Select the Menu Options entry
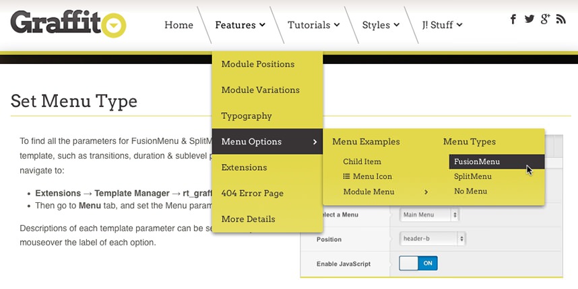This screenshot has height=289, width=578. pyautogui.click(x=267, y=142)
